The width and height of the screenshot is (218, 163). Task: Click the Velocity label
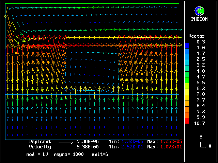tap(40, 147)
